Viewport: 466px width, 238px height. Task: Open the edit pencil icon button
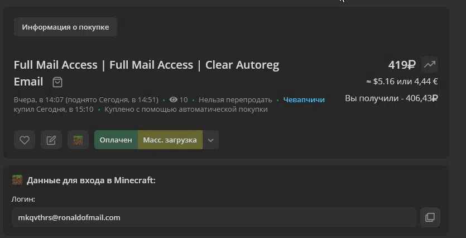click(51, 140)
